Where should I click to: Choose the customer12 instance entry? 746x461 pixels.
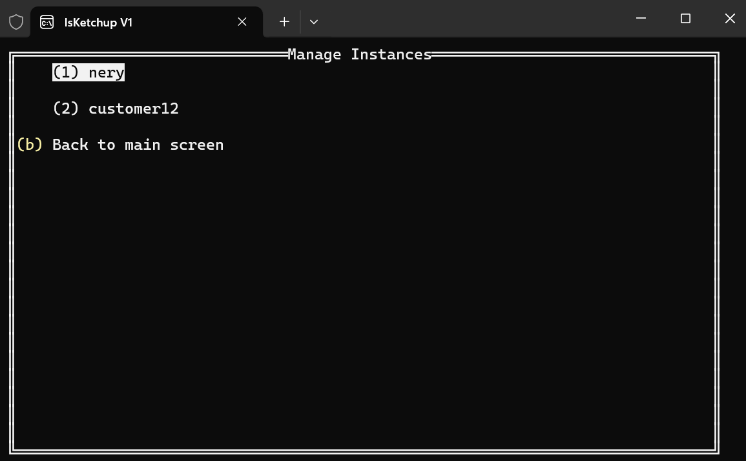pos(116,108)
